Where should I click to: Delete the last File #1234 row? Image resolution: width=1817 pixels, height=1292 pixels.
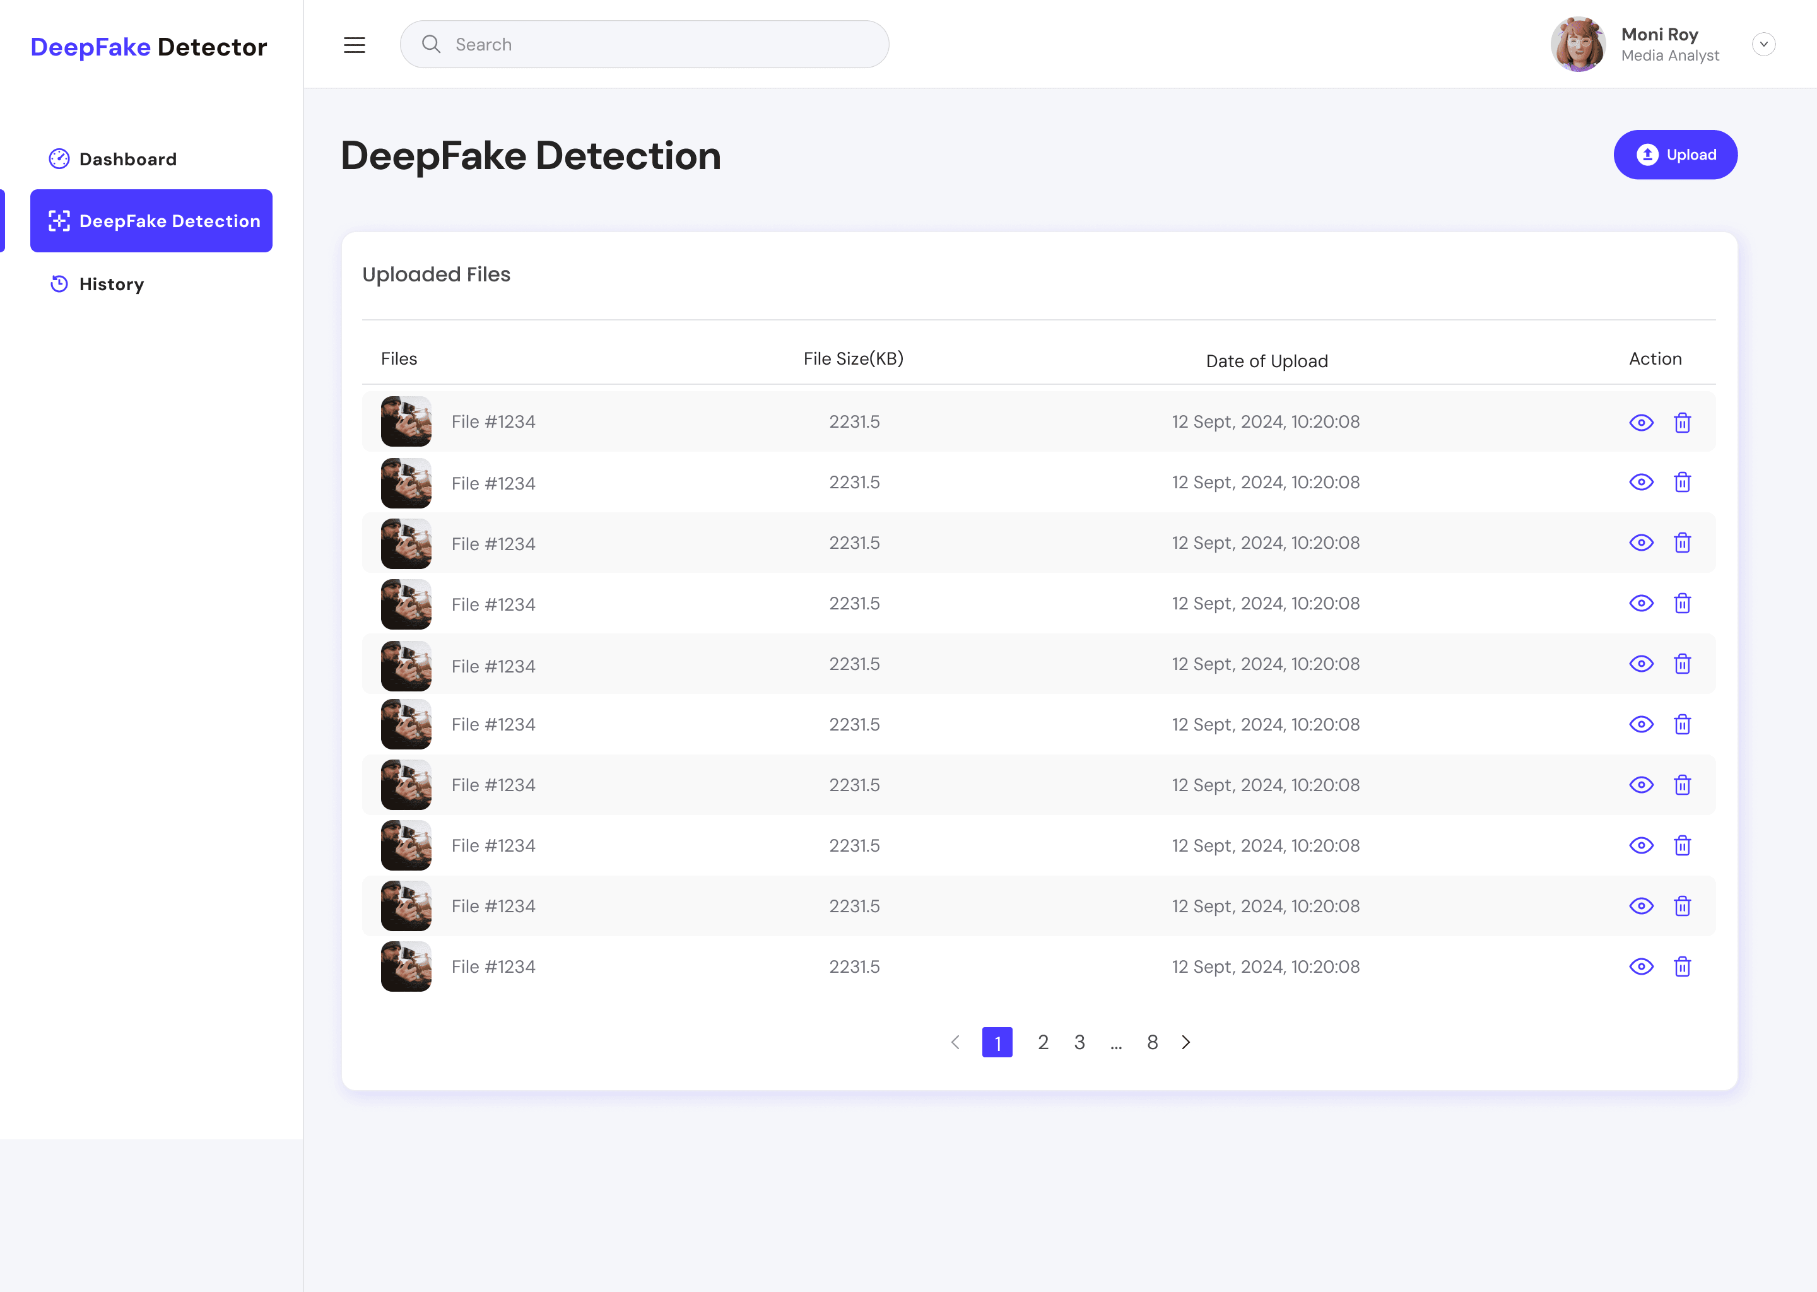(1683, 966)
